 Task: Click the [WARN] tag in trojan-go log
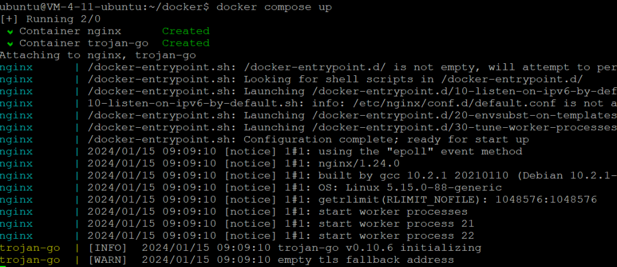pos(108,260)
